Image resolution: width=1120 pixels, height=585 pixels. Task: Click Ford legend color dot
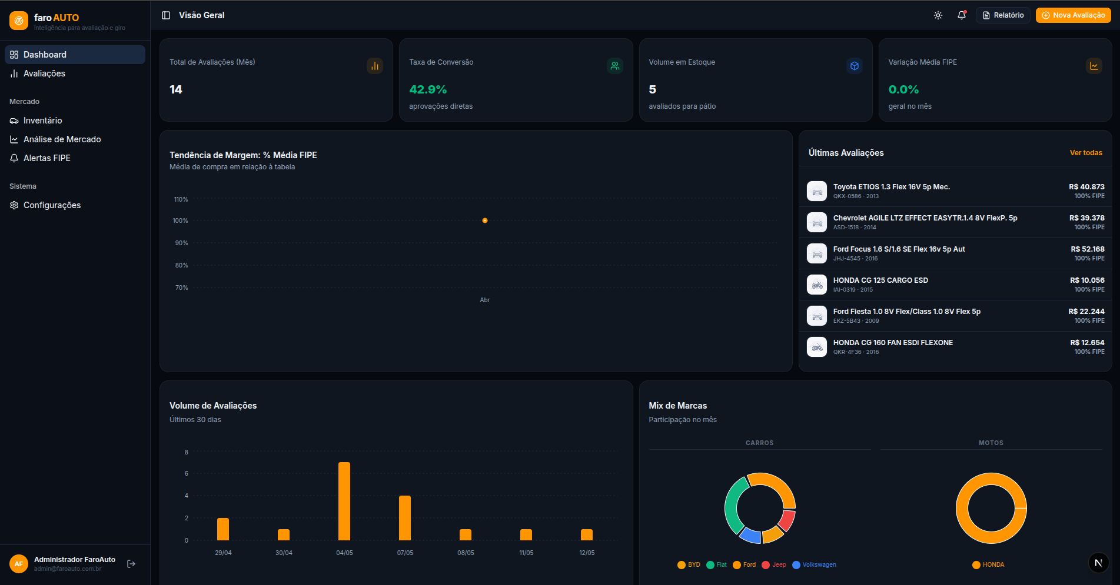click(x=737, y=565)
